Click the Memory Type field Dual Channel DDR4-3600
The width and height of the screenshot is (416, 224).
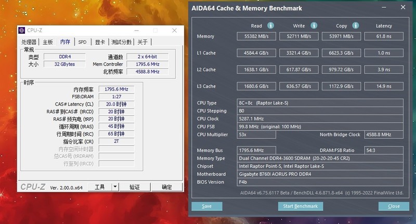point(320,159)
